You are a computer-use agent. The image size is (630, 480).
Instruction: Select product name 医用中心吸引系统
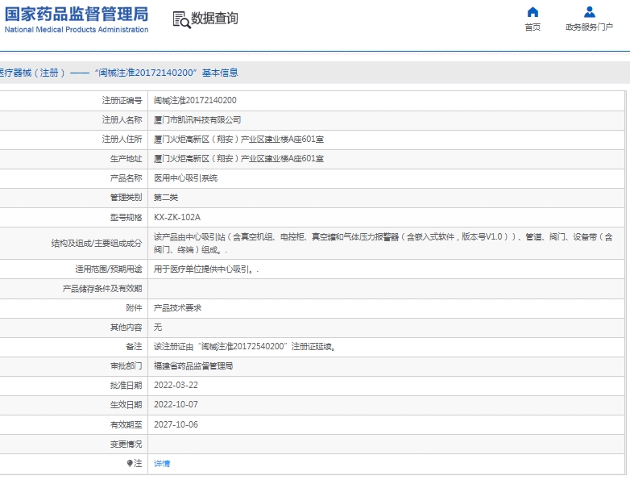pyautogui.click(x=185, y=177)
